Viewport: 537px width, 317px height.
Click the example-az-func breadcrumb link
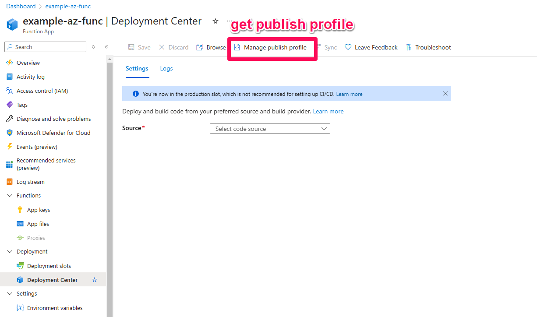68,6
